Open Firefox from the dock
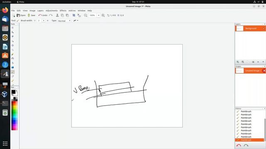The height and width of the screenshot is (149, 266). 5,10
